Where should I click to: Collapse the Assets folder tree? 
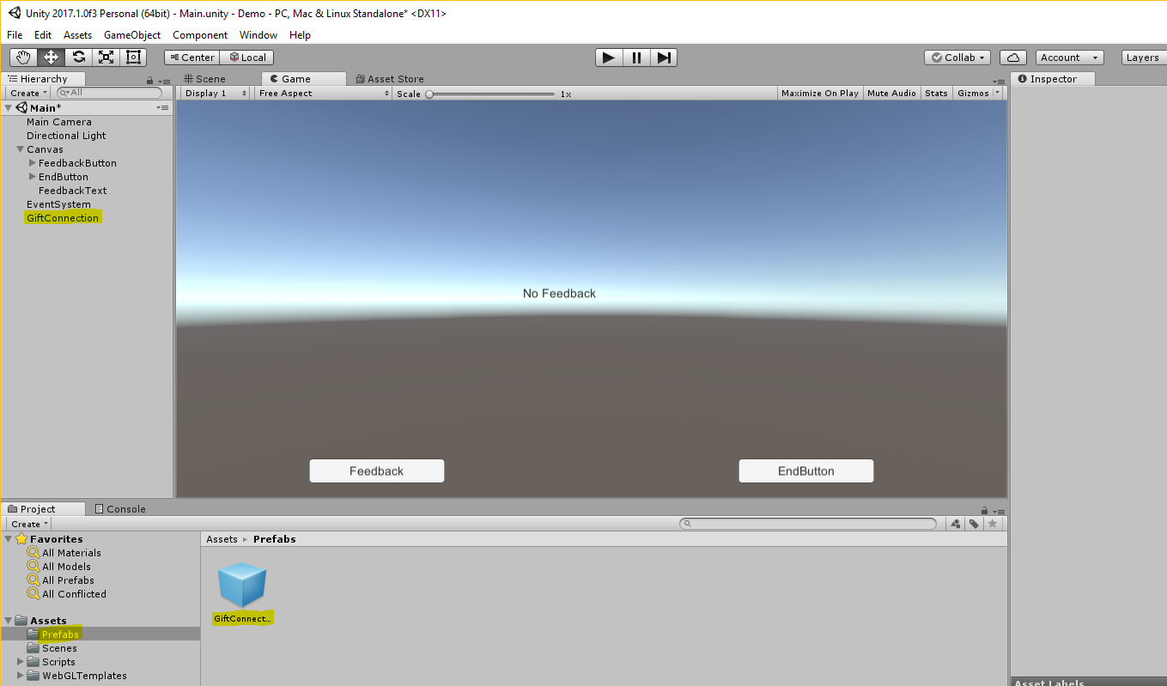coord(9,621)
